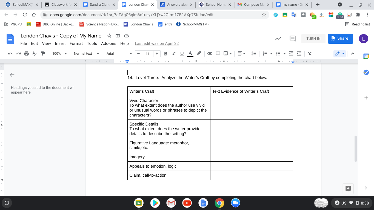Toggle underline formatting

click(182, 54)
